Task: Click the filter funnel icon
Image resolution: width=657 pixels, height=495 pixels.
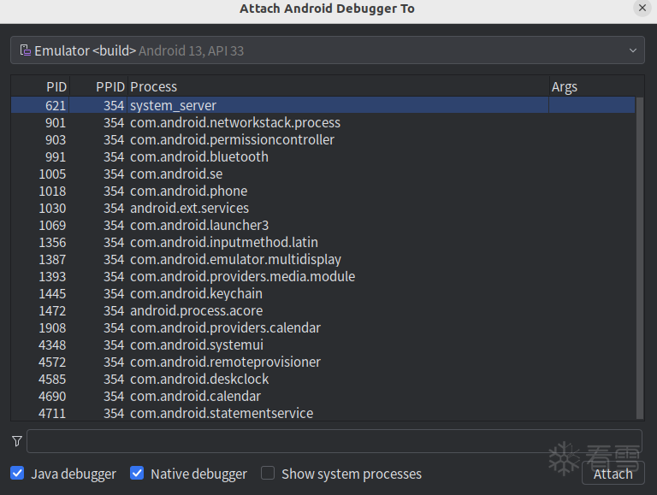Action: click(x=17, y=441)
